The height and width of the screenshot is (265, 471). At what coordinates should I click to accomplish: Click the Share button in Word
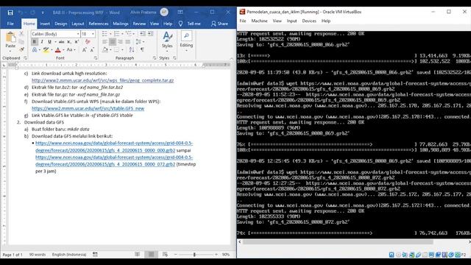(219, 24)
